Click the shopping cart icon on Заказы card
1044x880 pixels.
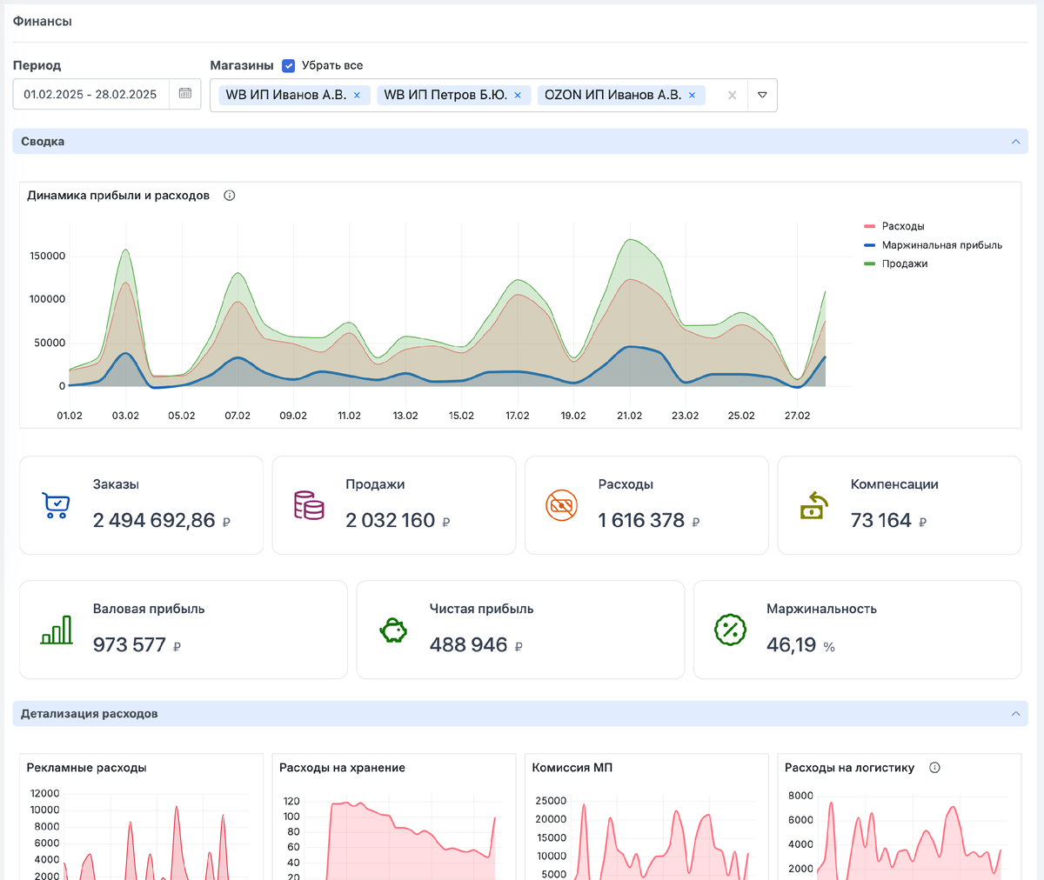56,505
